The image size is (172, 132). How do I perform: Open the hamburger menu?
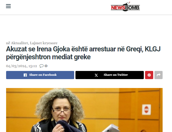(8, 6)
